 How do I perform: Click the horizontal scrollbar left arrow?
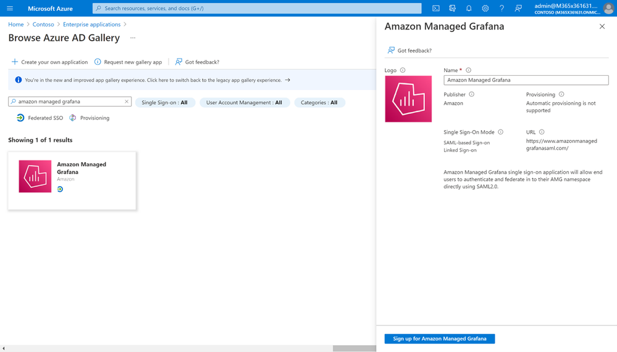point(4,348)
